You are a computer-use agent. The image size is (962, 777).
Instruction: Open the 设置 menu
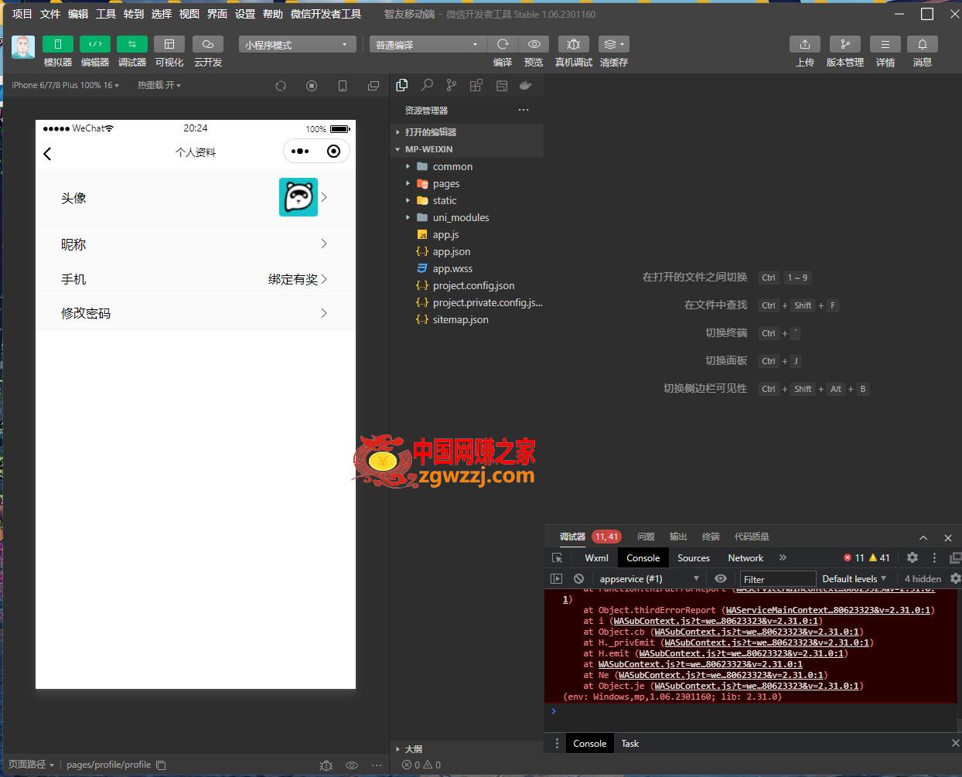[245, 14]
